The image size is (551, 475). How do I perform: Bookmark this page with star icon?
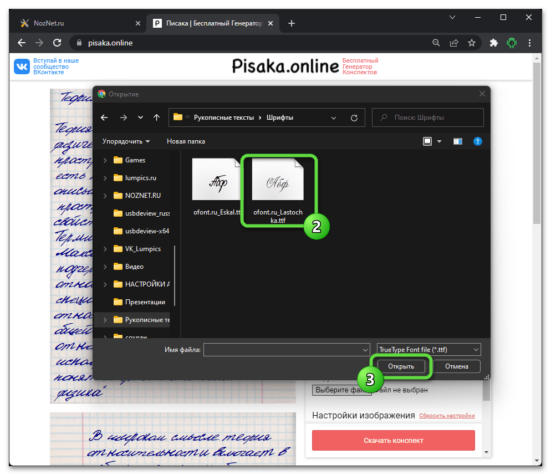[471, 43]
